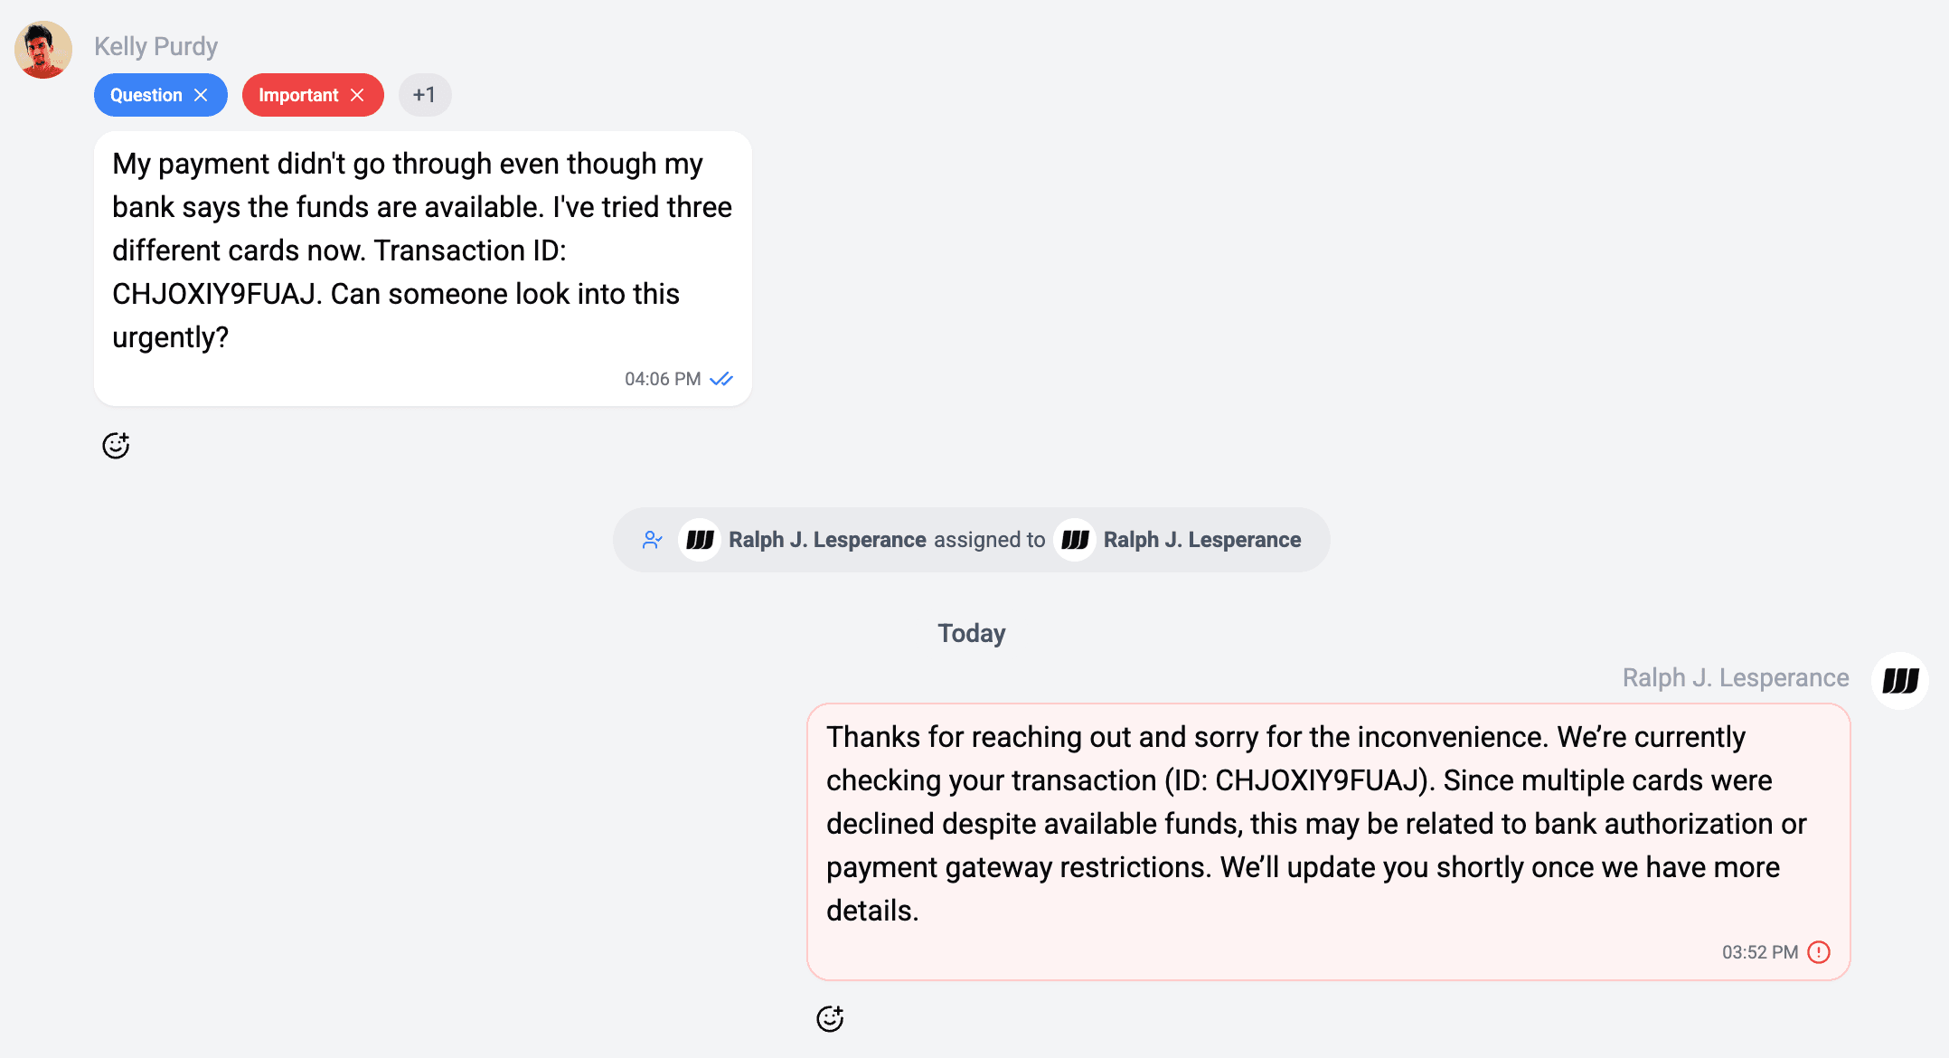Click Kelly Purdy's profile avatar

tap(43, 50)
